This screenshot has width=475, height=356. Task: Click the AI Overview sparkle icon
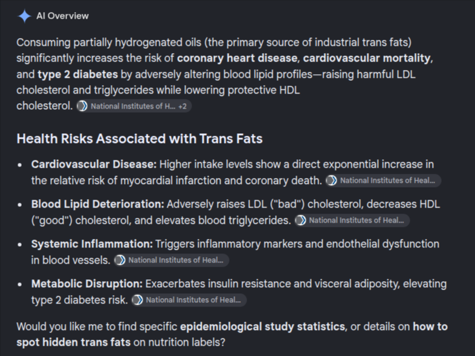point(25,16)
